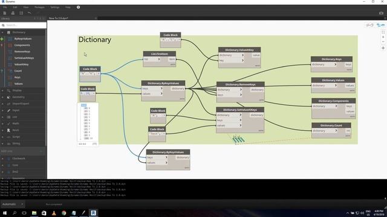This screenshot has height=217, width=387.
Task: Open File Explorer from the taskbar
Action: [34, 213]
